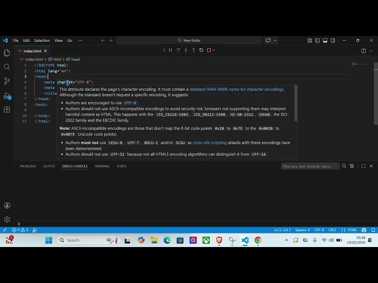Maximize the panel size
378x283 pixels.
tap(364, 166)
